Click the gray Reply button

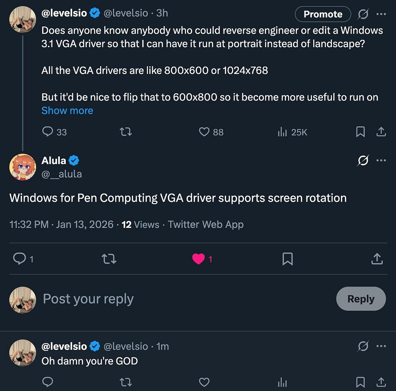361,299
